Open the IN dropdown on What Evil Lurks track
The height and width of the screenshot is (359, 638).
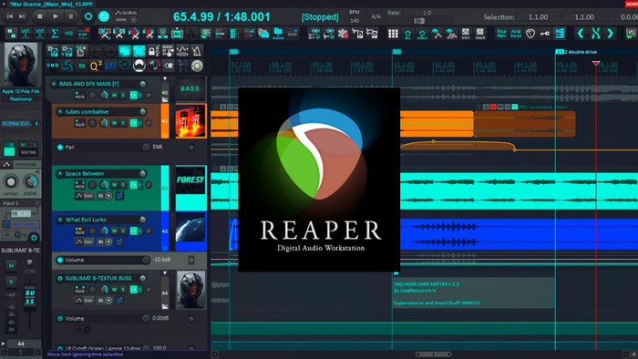tap(105, 241)
